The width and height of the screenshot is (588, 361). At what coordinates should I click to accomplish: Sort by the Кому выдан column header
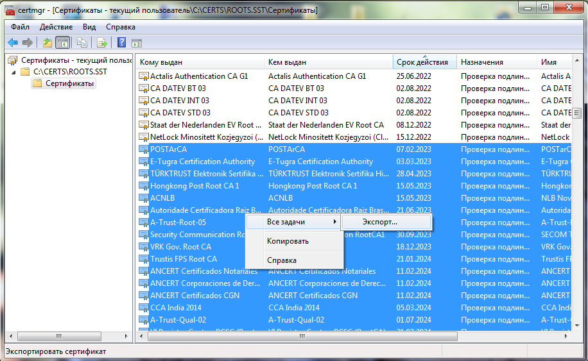pyautogui.click(x=200, y=62)
